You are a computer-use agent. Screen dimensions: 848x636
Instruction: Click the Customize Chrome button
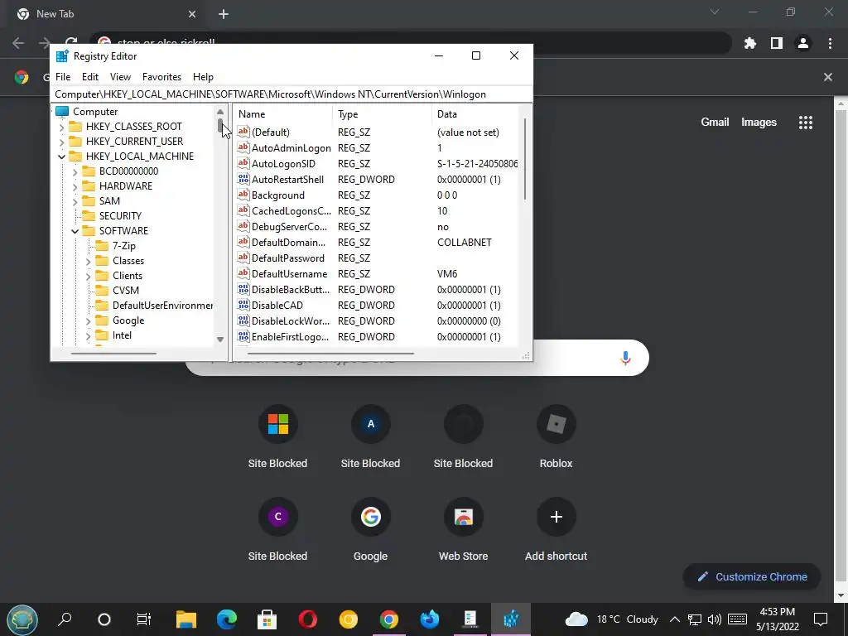[x=752, y=576]
